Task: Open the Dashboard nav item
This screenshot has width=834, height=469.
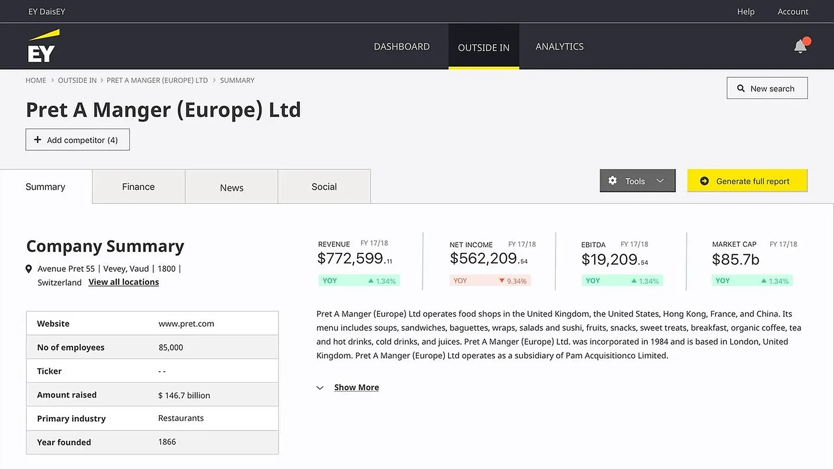Action: [x=401, y=46]
